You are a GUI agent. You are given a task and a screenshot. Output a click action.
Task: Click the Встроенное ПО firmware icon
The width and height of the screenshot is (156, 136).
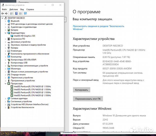coord(9,39)
